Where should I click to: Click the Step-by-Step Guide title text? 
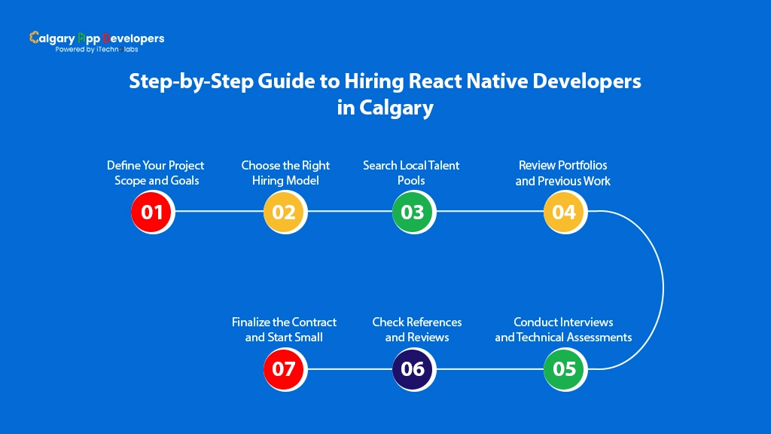tap(385, 93)
